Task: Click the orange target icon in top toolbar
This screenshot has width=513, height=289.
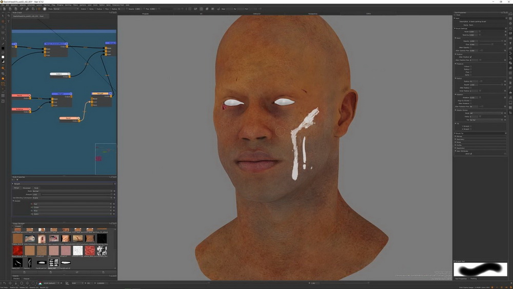Action: (39, 9)
